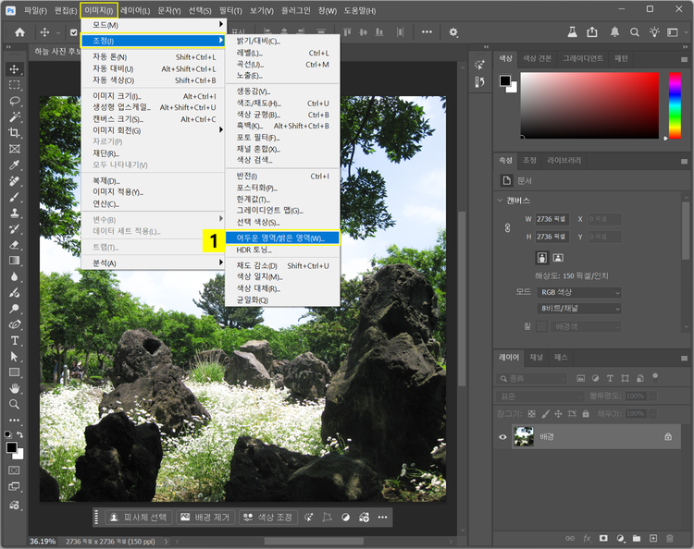
Task: Pick the Lasso tool
Action: tap(14, 101)
